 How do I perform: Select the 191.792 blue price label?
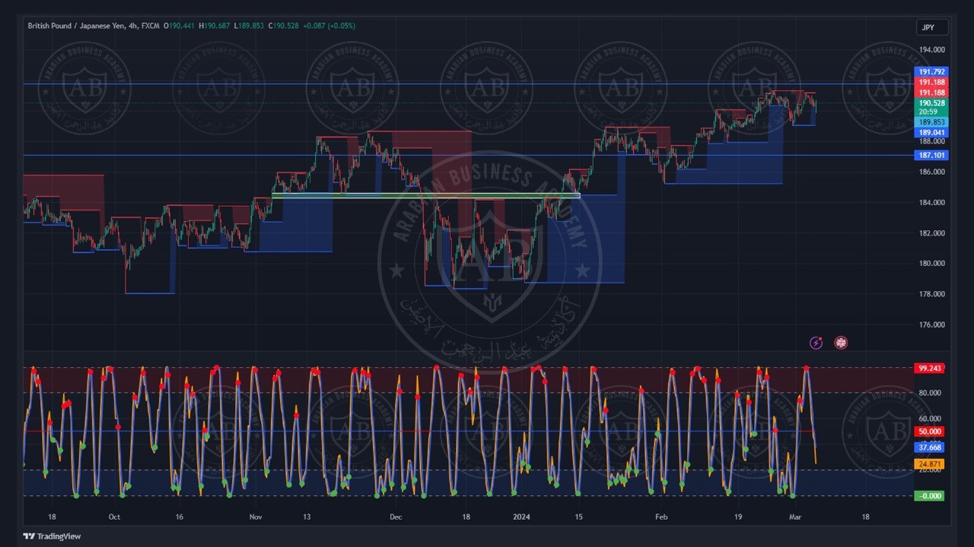pyautogui.click(x=931, y=72)
